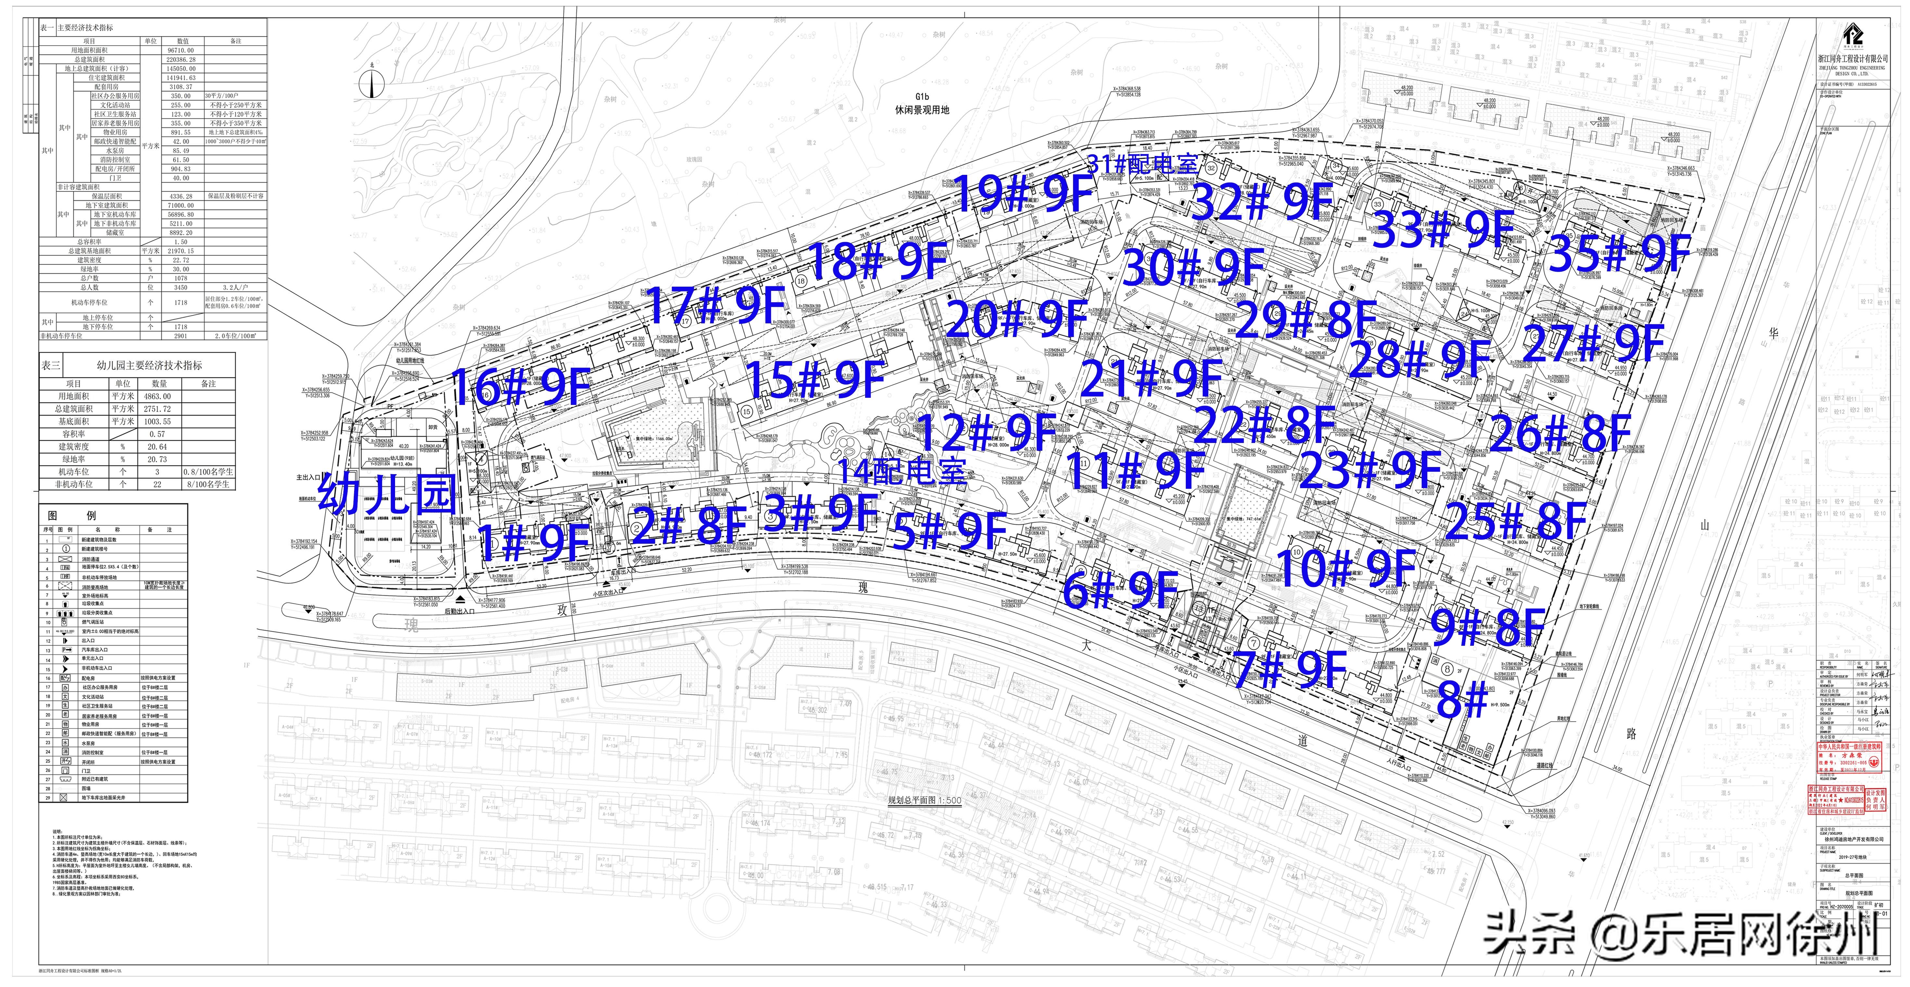Click the G1b 休闲景观用地 land-use label
This screenshot has height=987, width=1910.
pyautogui.click(x=922, y=104)
